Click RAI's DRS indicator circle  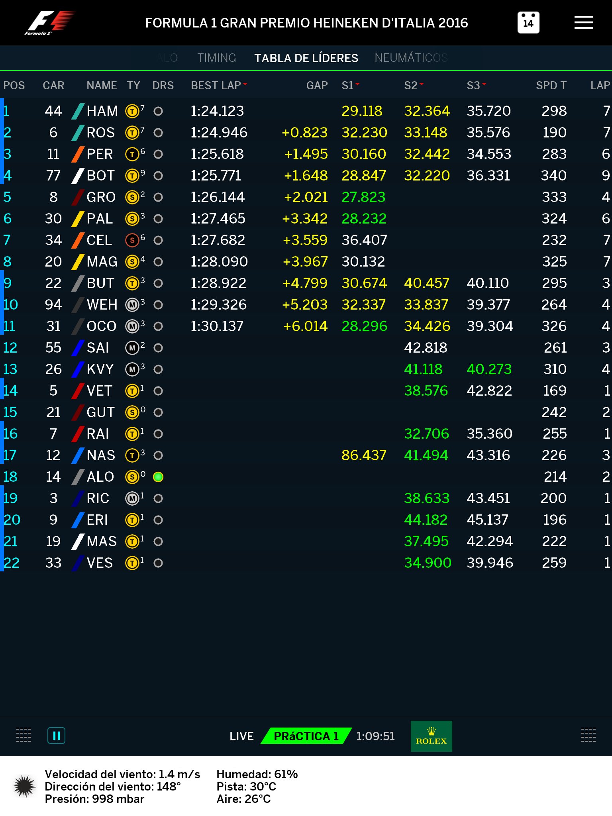click(x=158, y=434)
